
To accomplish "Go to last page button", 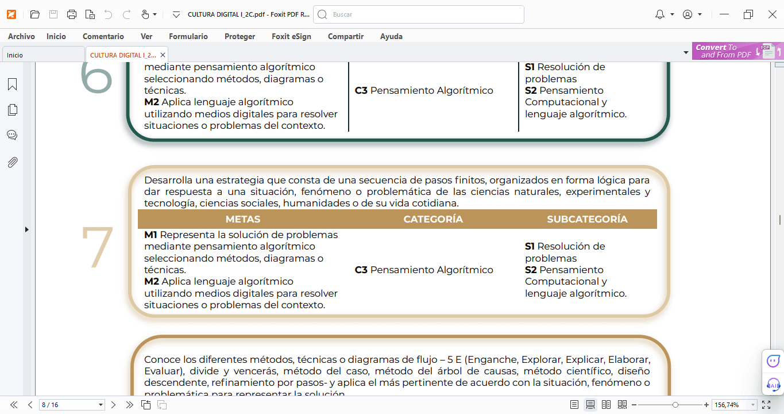I will (x=130, y=405).
